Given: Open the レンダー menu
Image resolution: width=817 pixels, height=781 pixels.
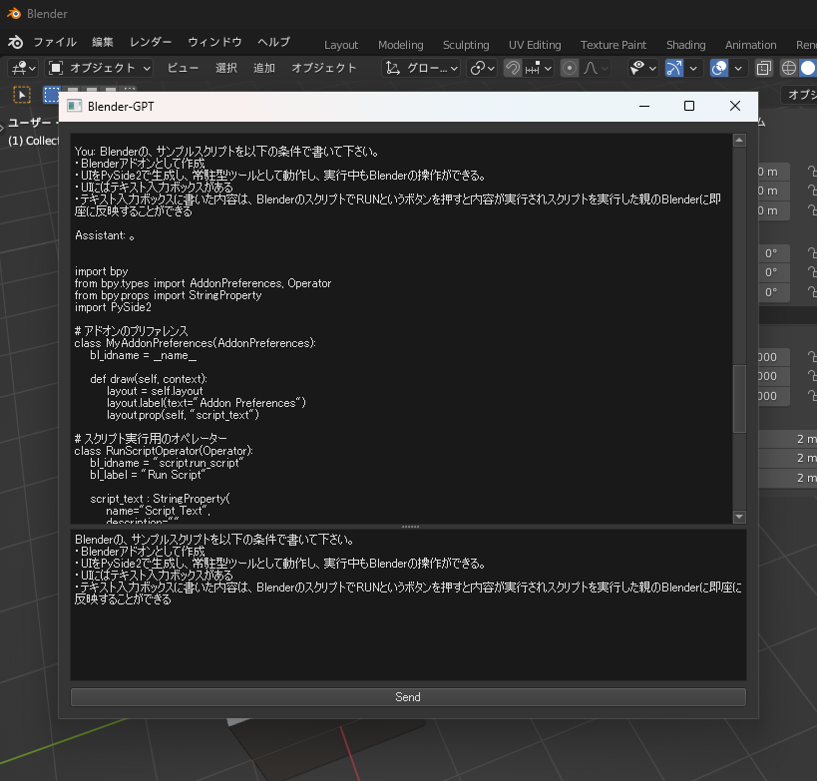Looking at the screenshot, I should pos(151,42).
